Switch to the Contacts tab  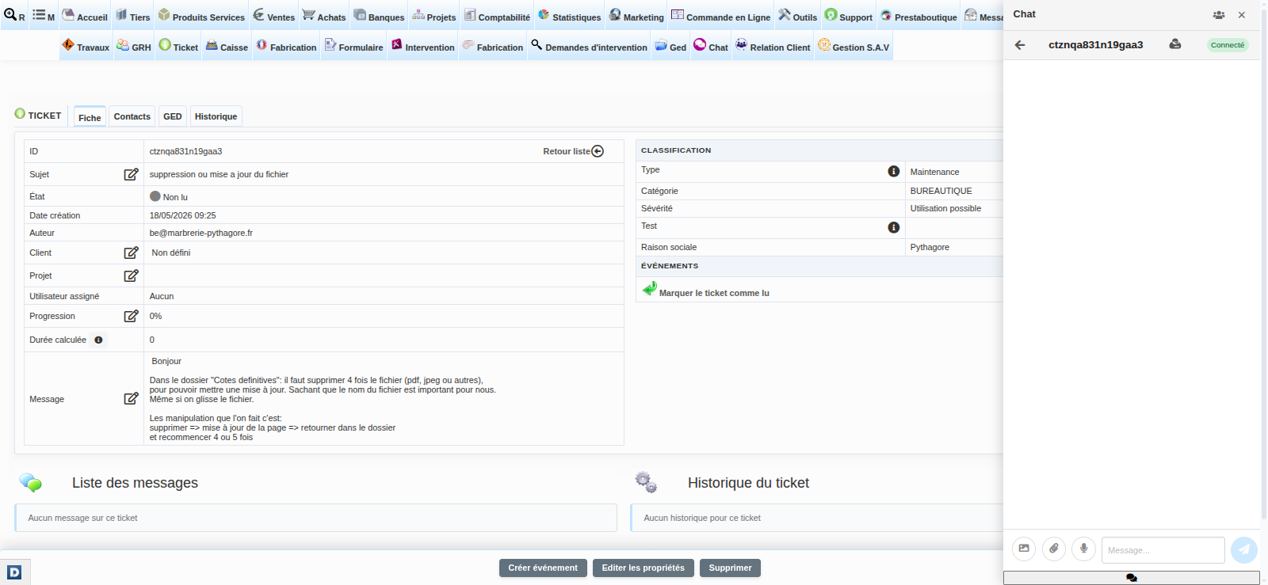pos(132,116)
